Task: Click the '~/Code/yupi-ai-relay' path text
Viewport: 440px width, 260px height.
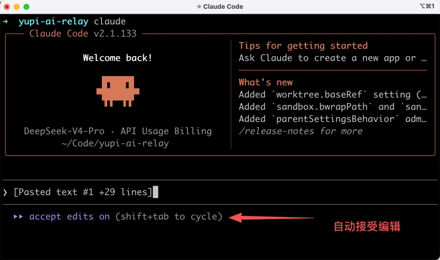Action: pos(115,144)
